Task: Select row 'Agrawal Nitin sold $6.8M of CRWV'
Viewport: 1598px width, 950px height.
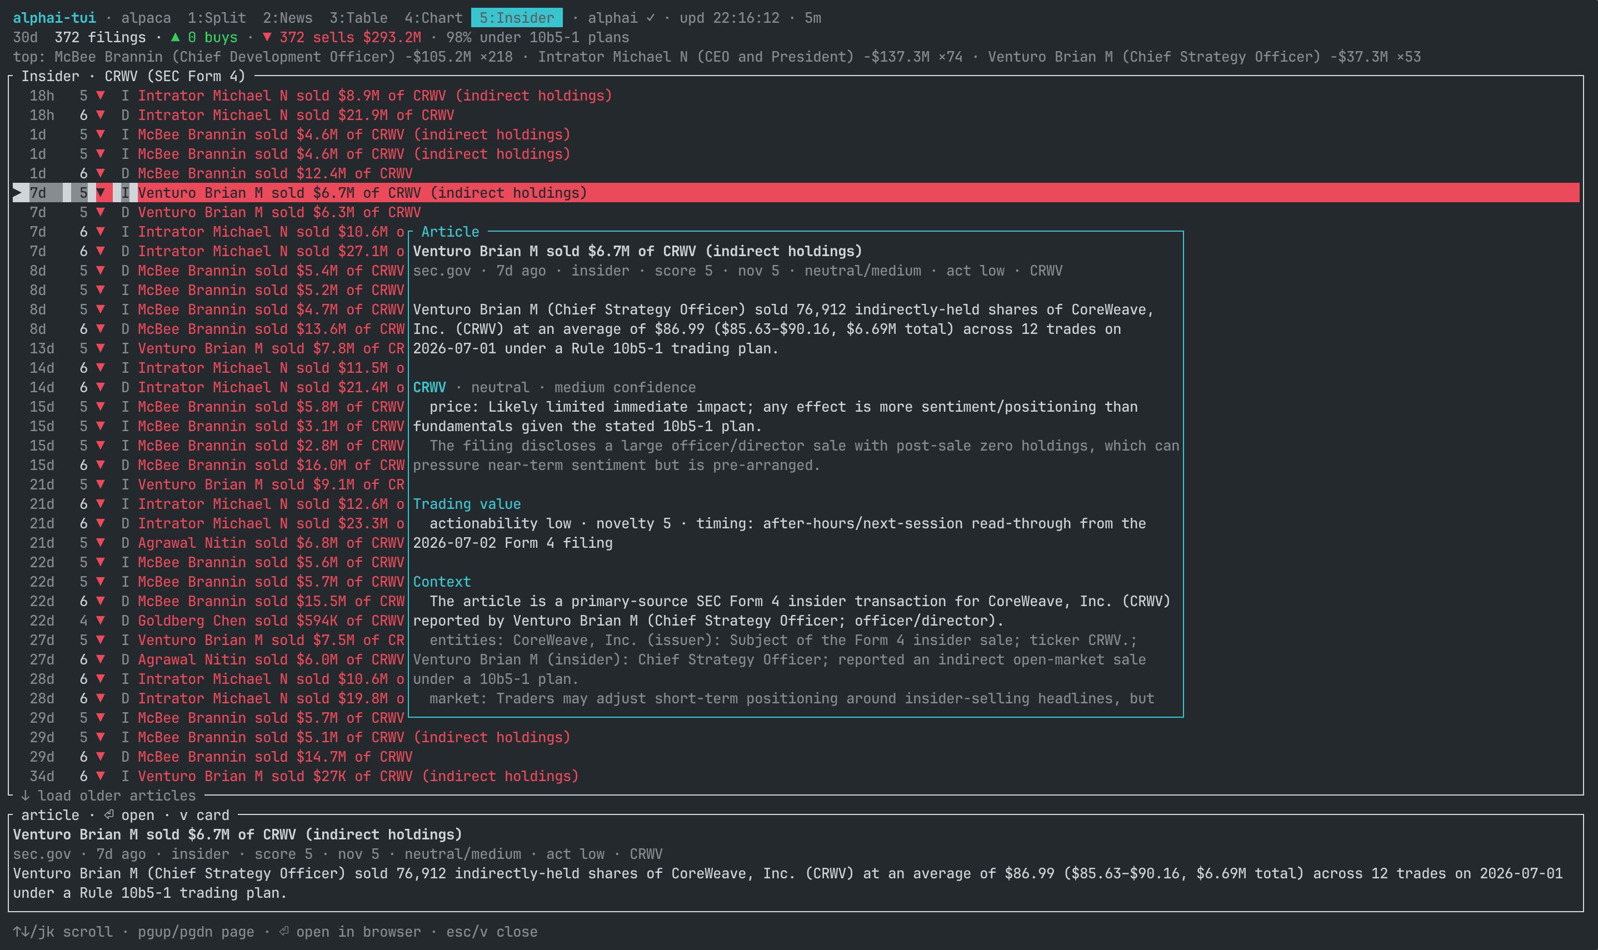Action: (x=209, y=543)
